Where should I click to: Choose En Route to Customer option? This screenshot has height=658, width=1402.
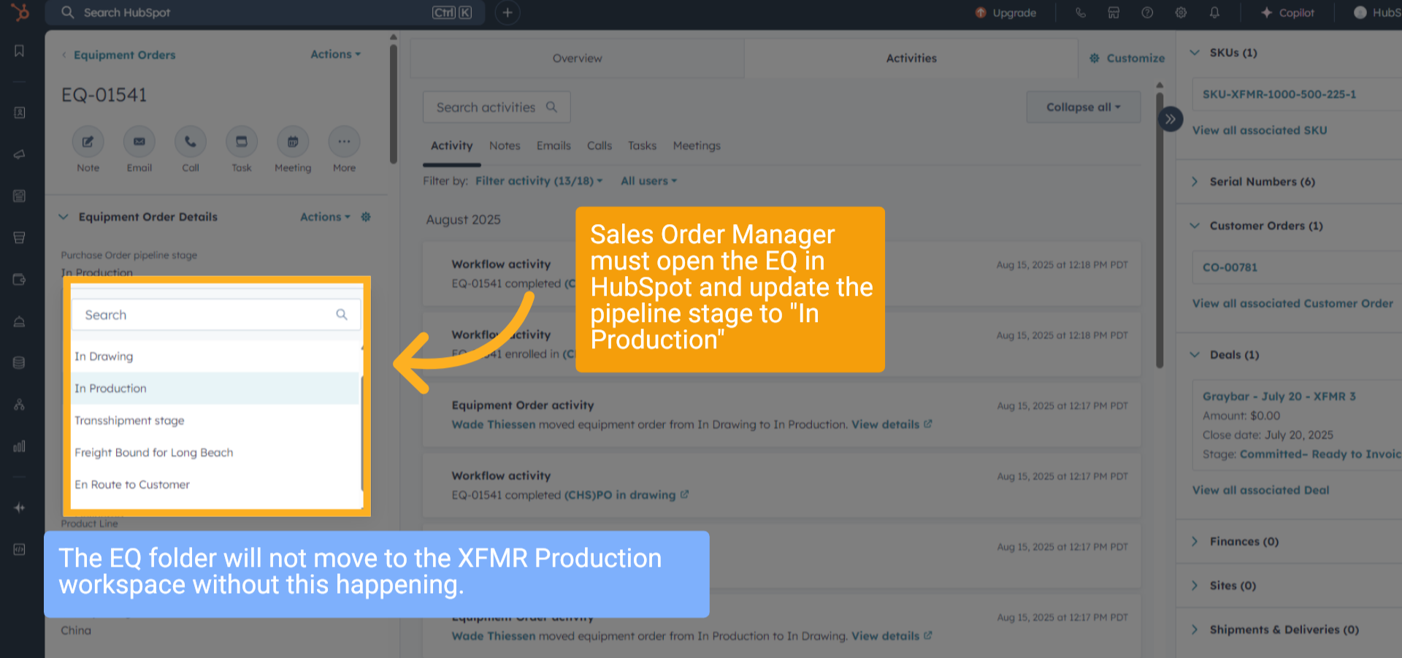(x=216, y=485)
